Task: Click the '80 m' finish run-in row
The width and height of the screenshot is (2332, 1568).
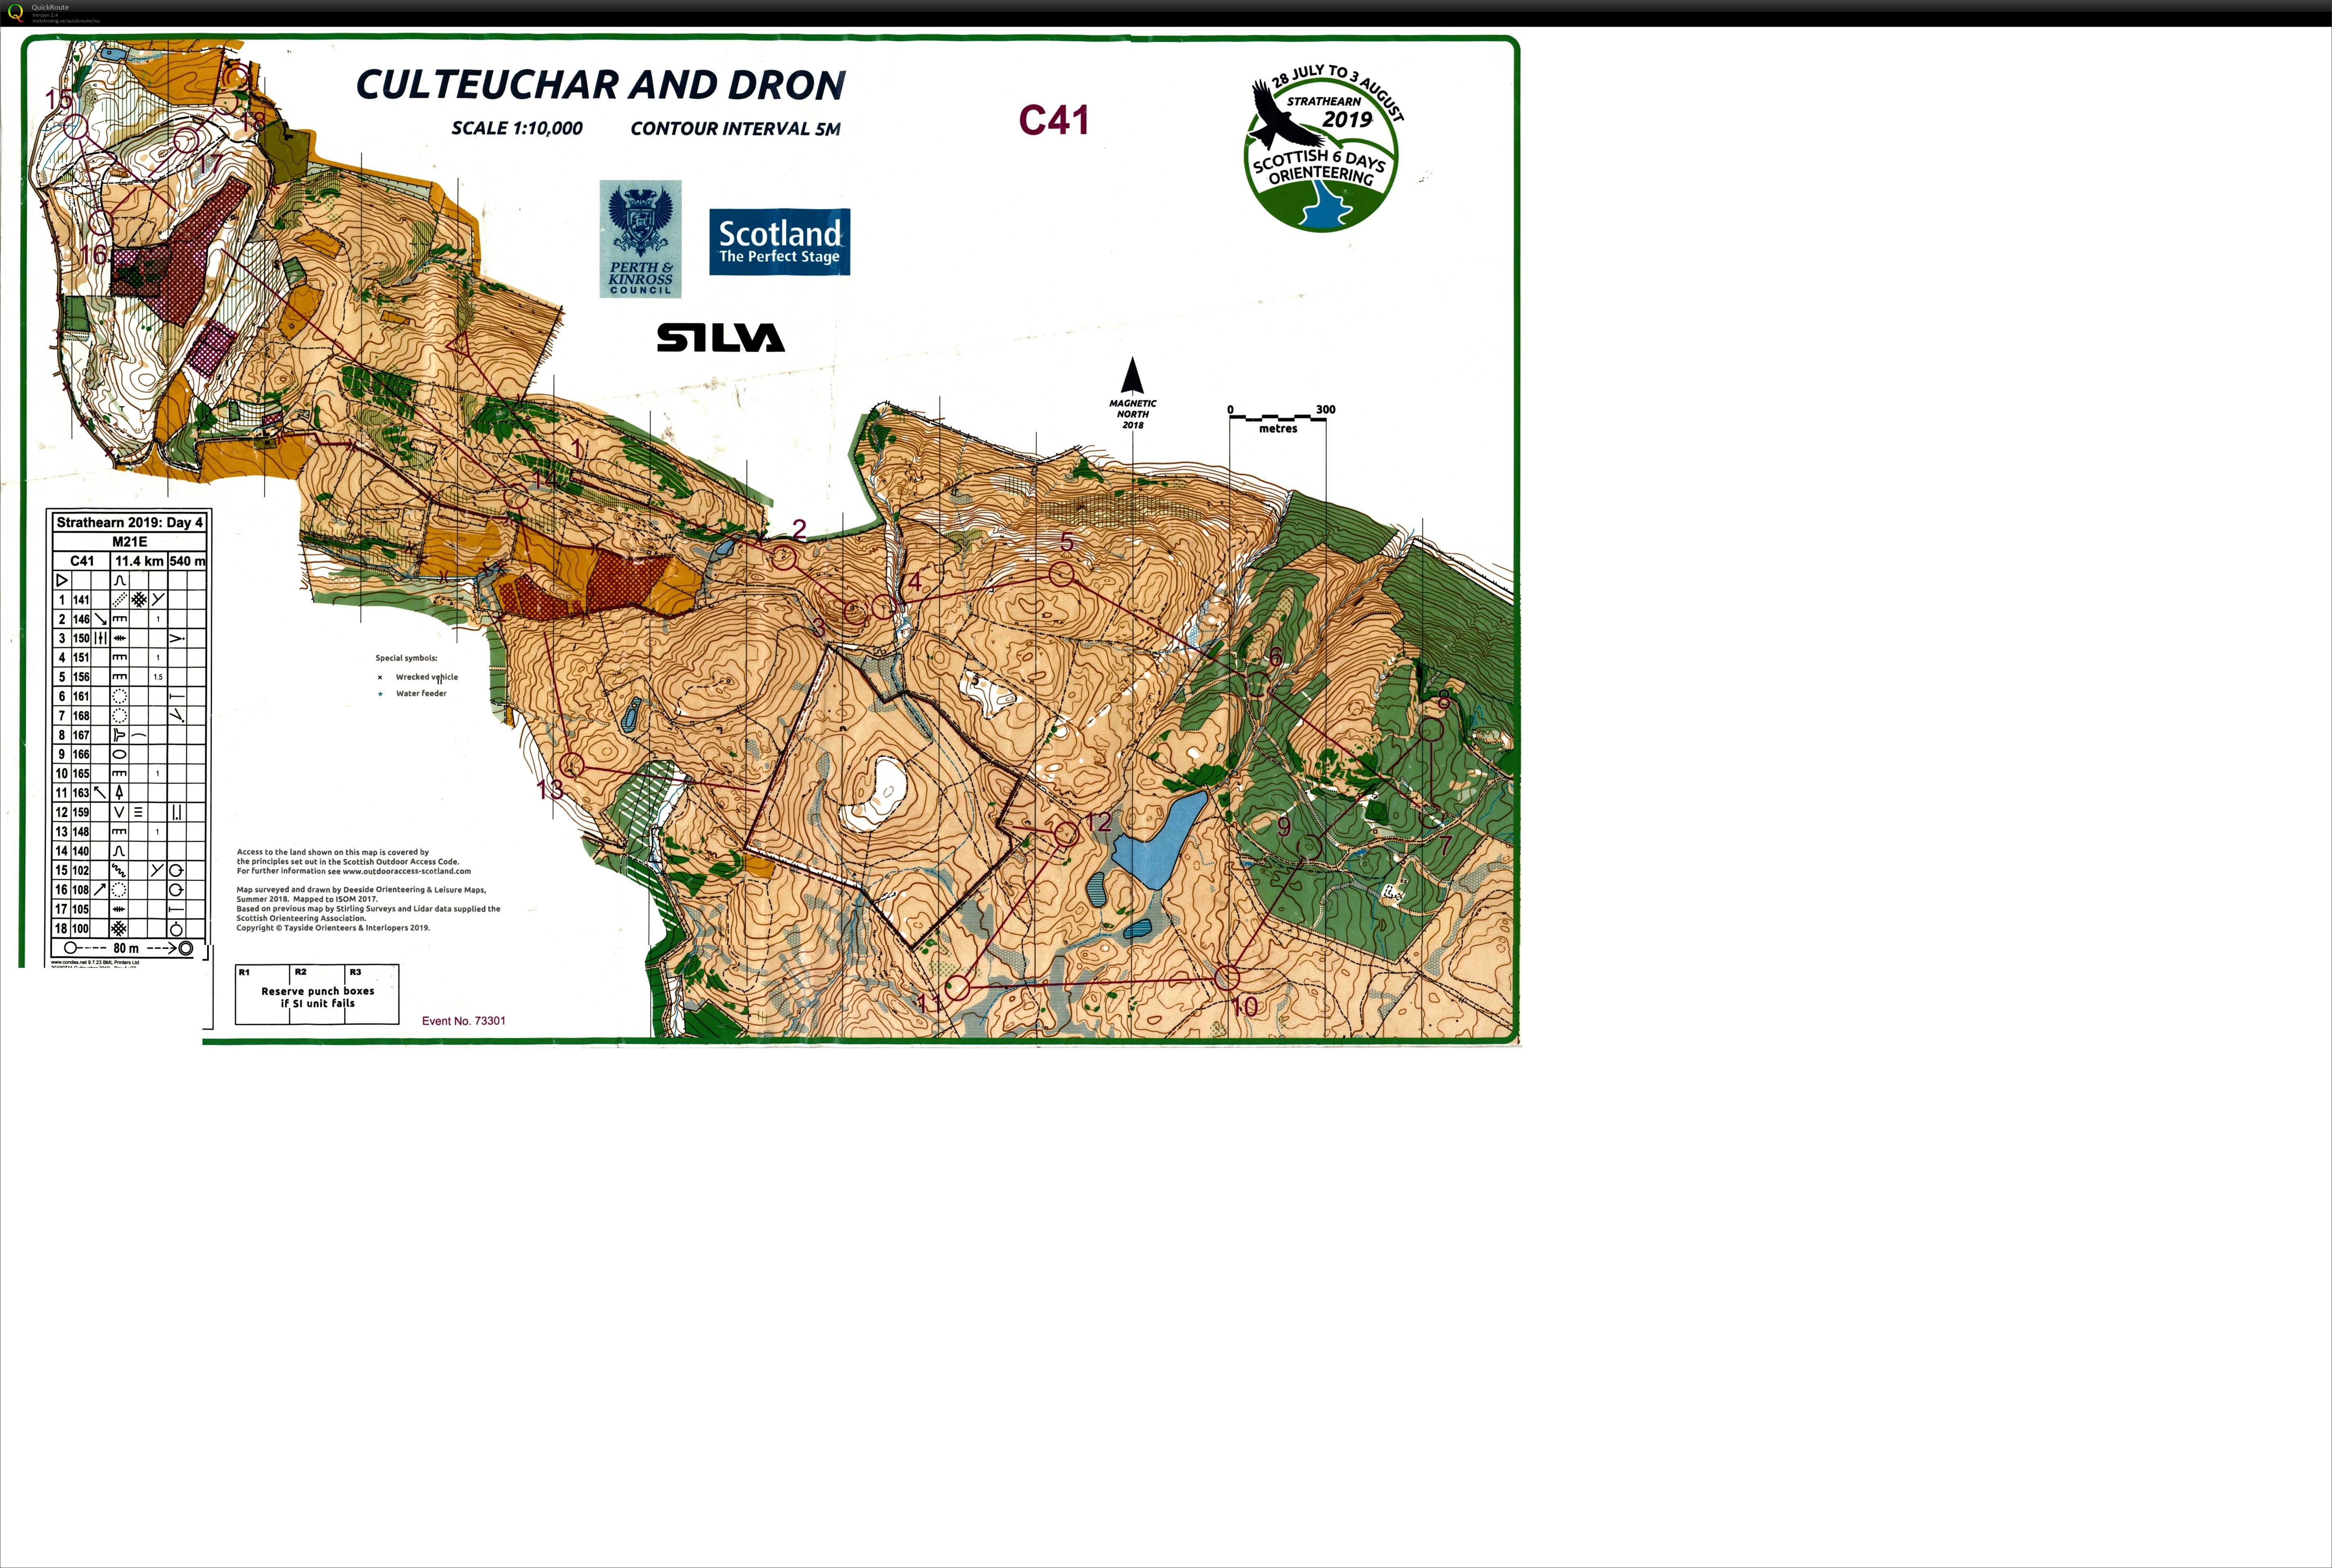Action: (x=129, y=948)
